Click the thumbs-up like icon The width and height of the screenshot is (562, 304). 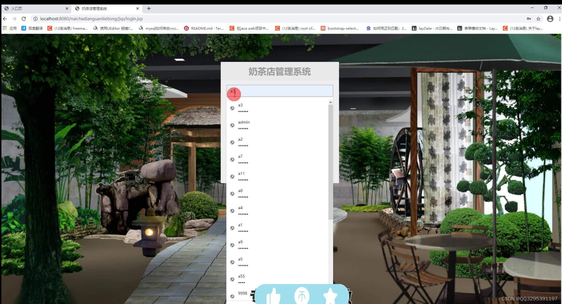coord(273,296)
